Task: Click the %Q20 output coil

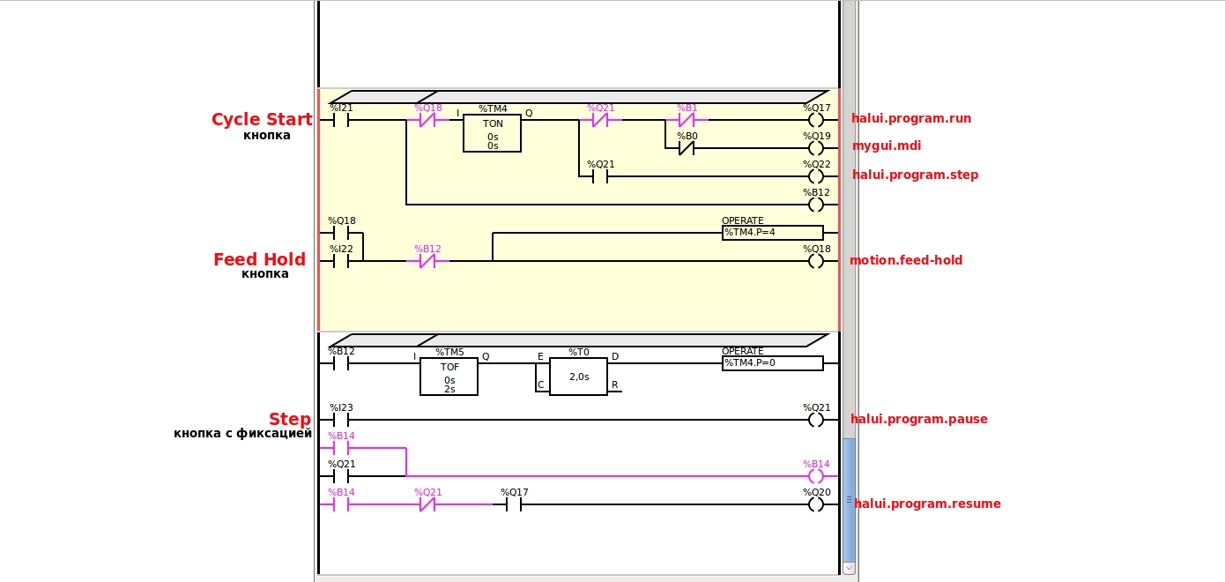Action: click(x=816, y=504)
